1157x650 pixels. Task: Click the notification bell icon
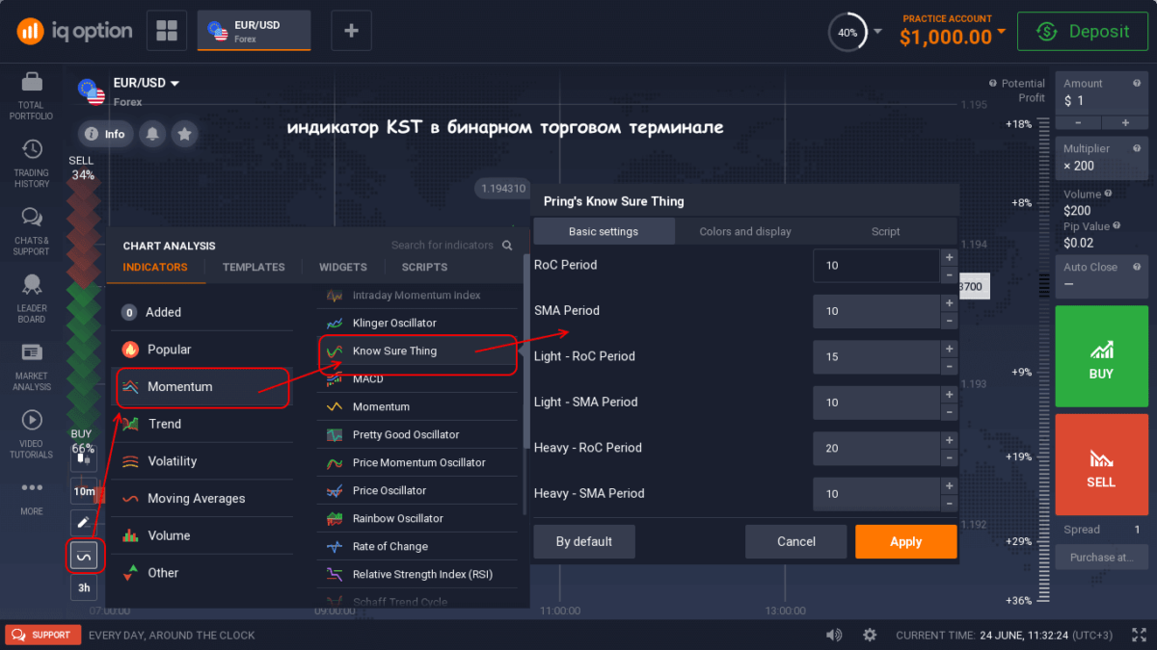tap(152, 134)
